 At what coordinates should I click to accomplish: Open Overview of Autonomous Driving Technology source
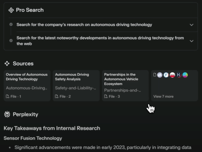click(27, 85)
